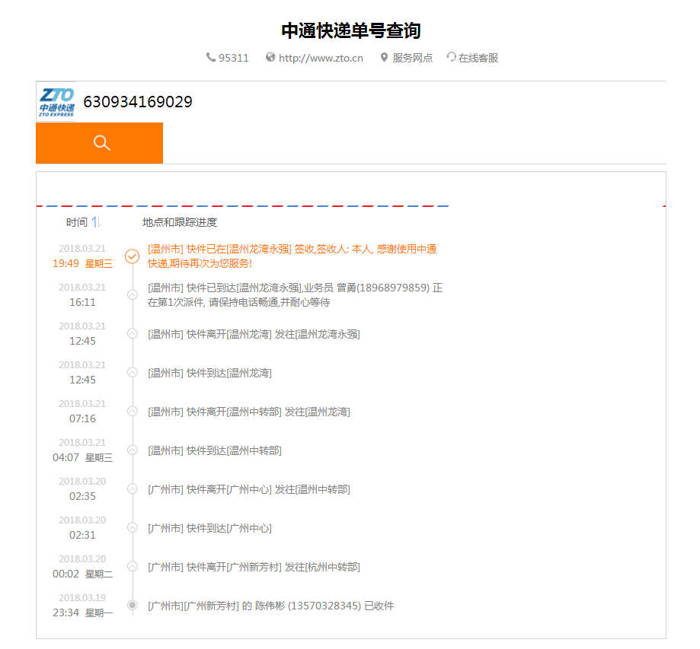700x649 pixels.
Task: Open the http://www.zto.cn website link
Action: point(321,58)
